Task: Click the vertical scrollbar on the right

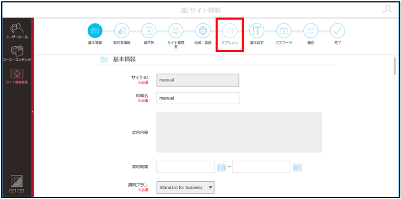Action: [395, 66]
